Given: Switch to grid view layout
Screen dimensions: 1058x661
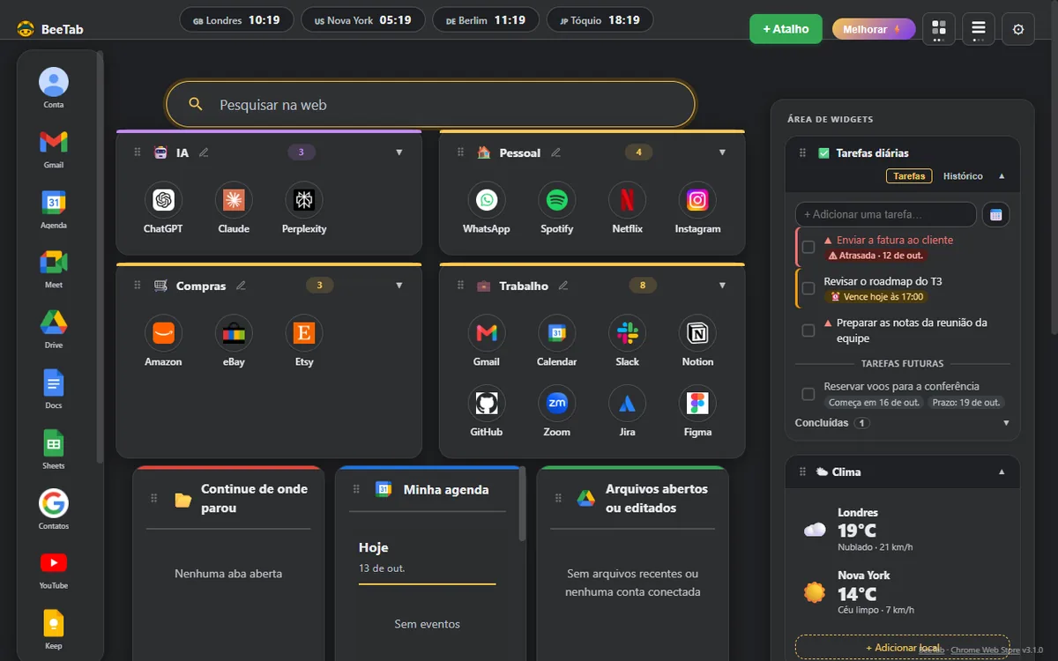Looking at the screenshot, I should pyautogui.click(x=938, y=29).
